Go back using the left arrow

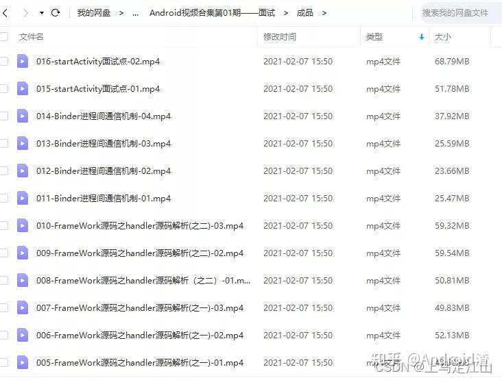pos(5,13)
